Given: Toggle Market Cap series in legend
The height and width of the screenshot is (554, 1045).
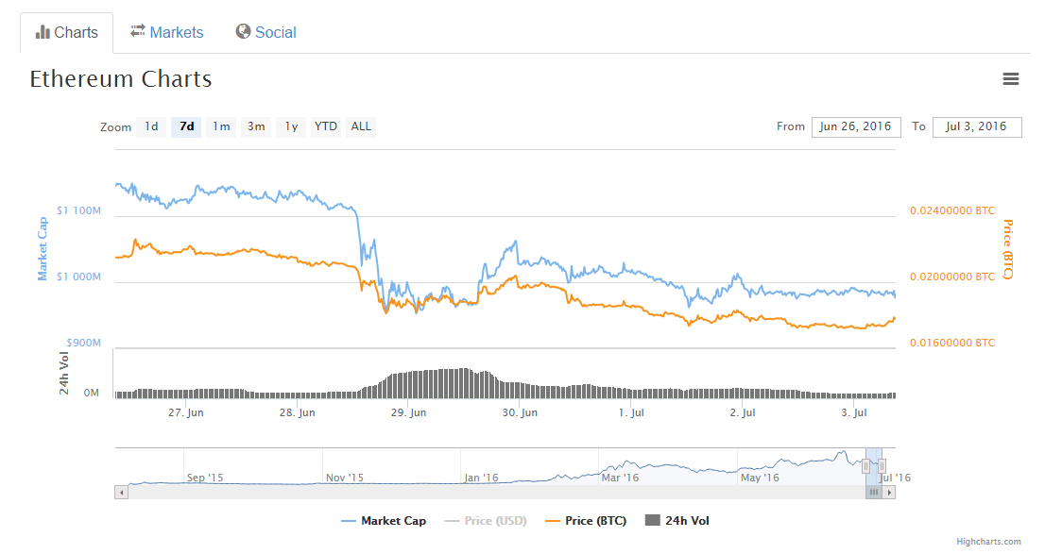Looking at the screenshot, I should click(384, 521).
